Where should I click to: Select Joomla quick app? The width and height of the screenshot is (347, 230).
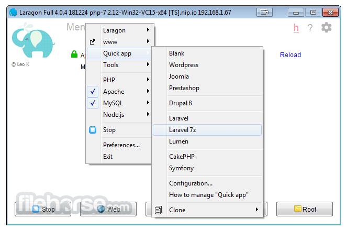tap(207, 76)
